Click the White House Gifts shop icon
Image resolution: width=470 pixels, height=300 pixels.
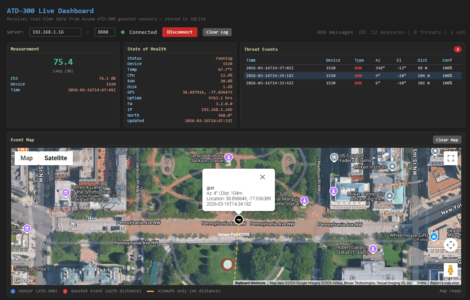tap(434, 237)
